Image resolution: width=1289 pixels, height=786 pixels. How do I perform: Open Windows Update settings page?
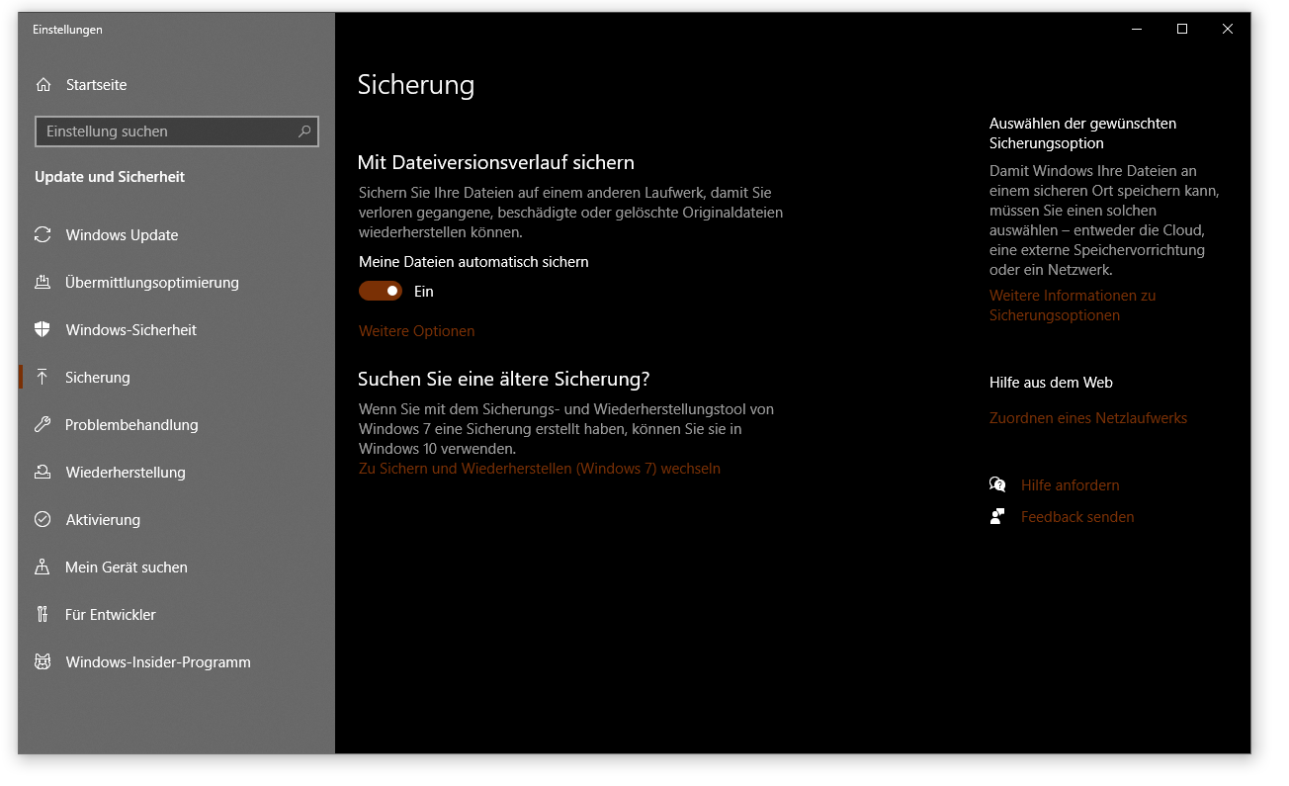point(177,235)
